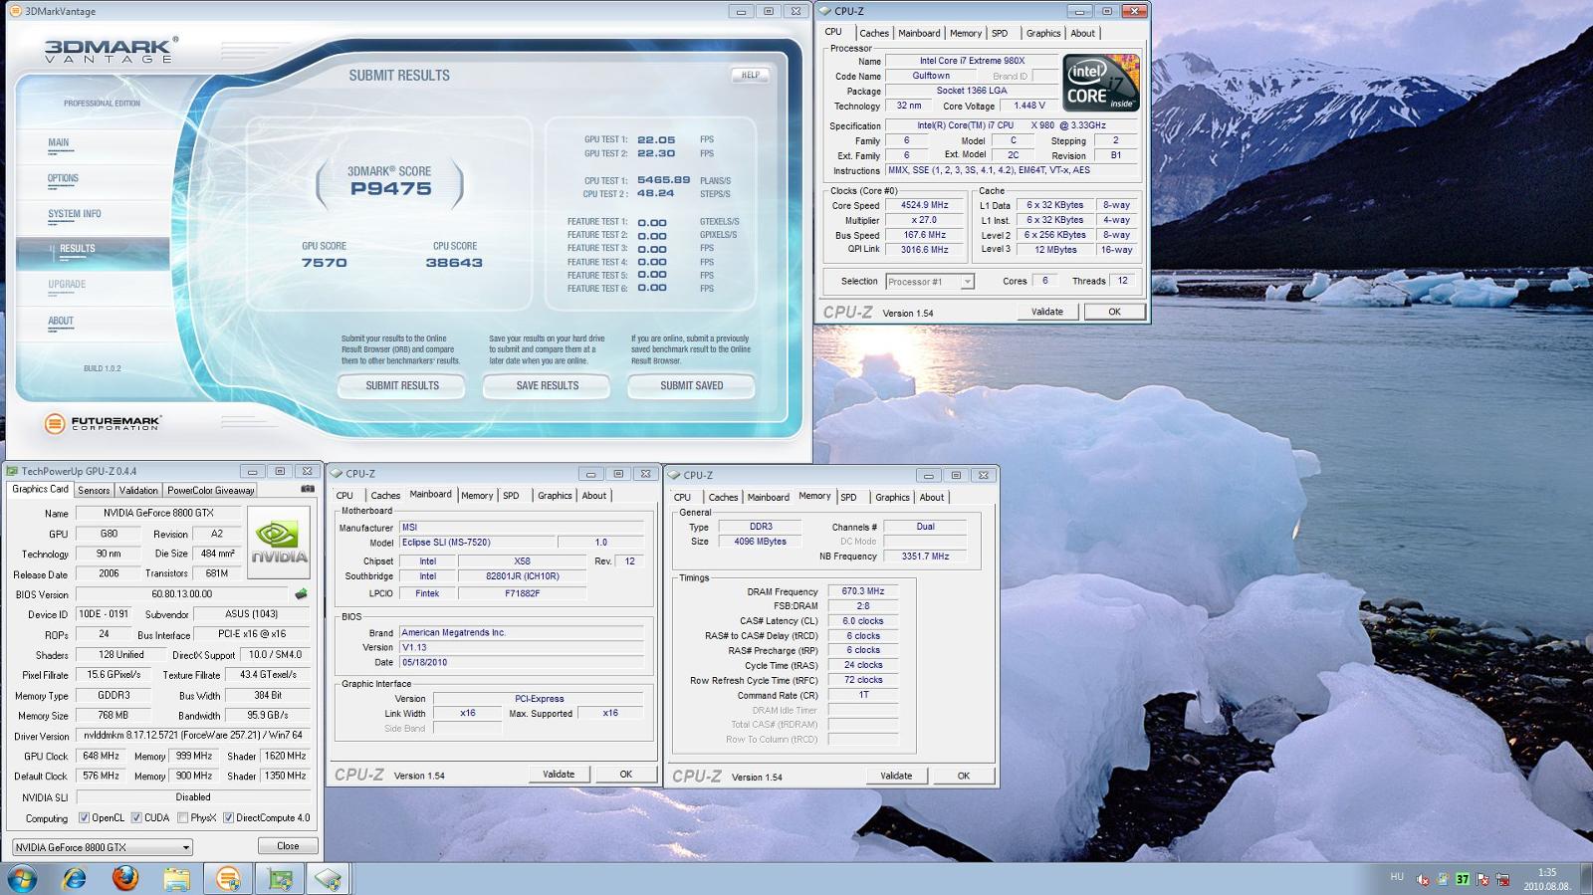Viewport: 1593px width, 895px height.
Task: Click the HELP button in 3DMark
Action: click(x=751, y=75)
